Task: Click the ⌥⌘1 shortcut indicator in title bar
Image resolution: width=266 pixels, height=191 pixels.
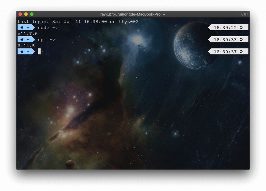Action: tap(244, 14)
